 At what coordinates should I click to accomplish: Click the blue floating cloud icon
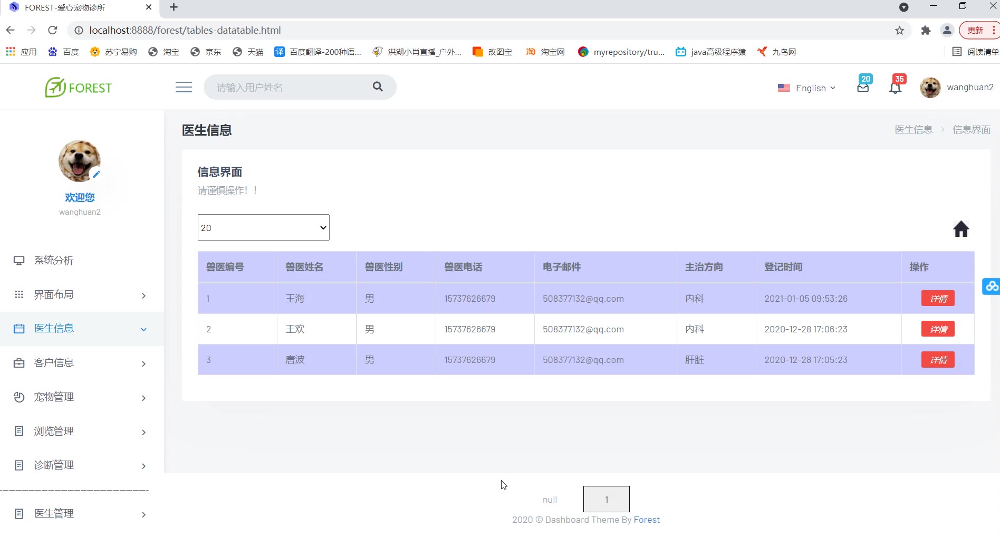tap(992, 286)
